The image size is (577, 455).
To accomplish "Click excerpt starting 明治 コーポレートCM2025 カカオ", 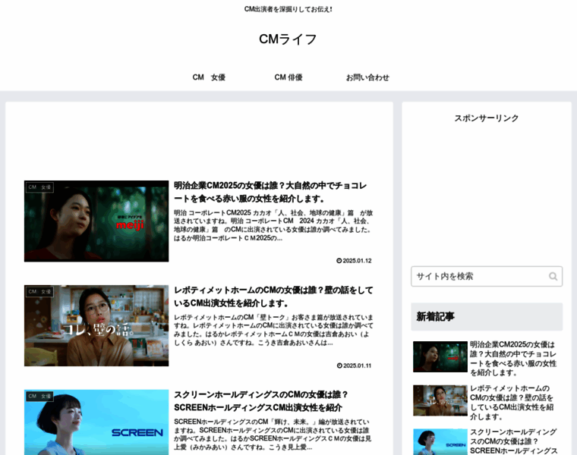I will click(x=273, y=225).
